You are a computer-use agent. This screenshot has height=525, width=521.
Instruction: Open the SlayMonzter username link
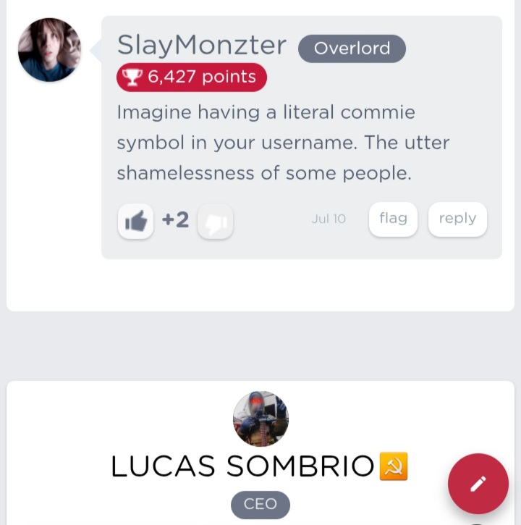[x=202, y=46]
